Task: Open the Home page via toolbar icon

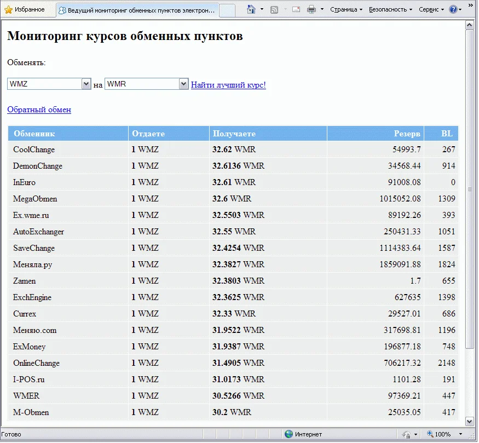Action: pyautogui.click(x=250, y=9)
